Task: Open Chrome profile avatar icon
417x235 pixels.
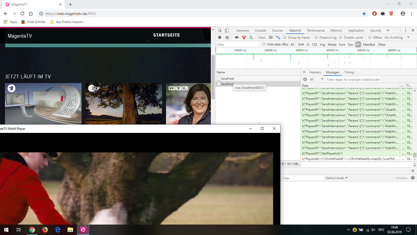Action: (x=403, y=14)
